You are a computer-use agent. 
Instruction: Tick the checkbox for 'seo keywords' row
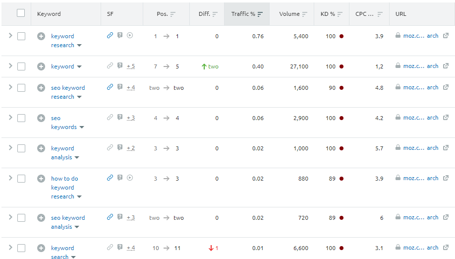[21, 118]
